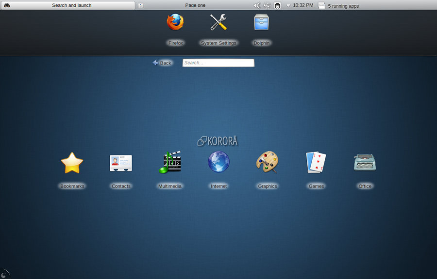Screen dimensions: 437x279
Task: Click the 10:32 PM clock
Action: pos(303,5)
